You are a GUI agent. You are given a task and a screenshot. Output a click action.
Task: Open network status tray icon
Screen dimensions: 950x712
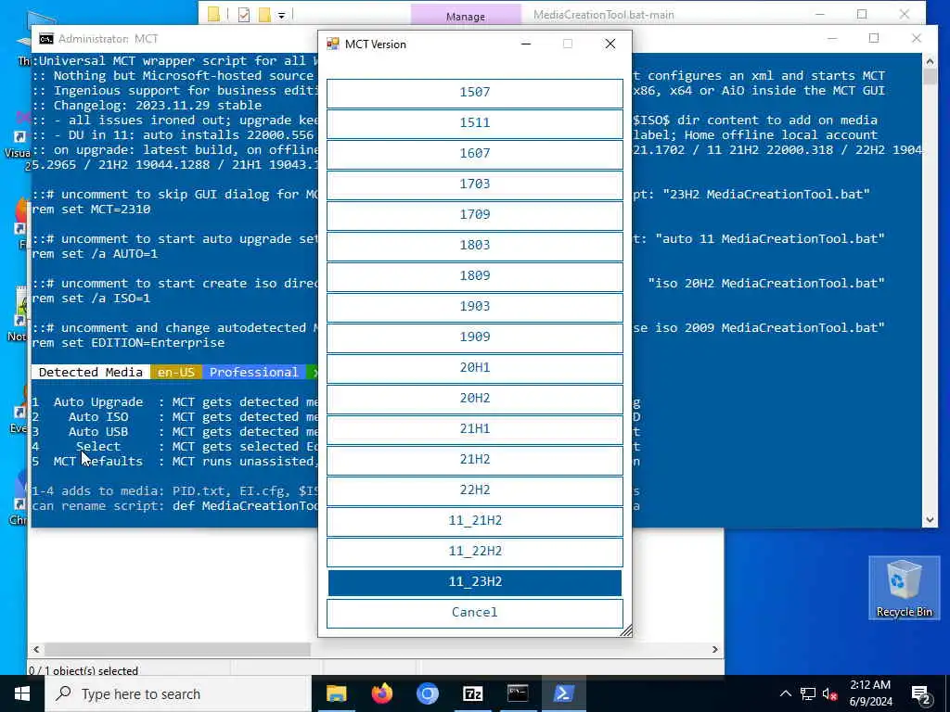pyautogui.click(x=808, y=693)
